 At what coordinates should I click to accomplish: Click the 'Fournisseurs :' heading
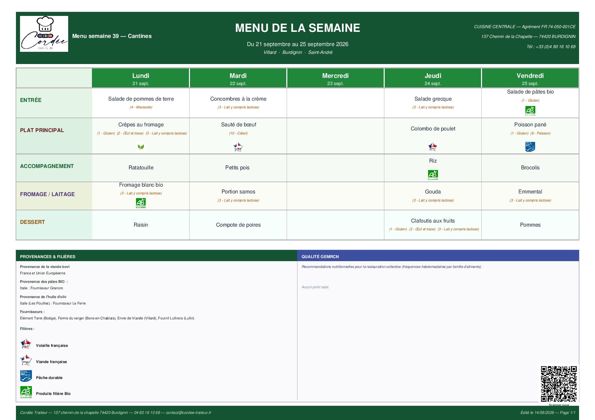pyautogui.click(x=32, y=312)
